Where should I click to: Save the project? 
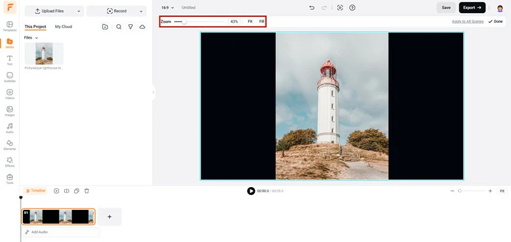[x=446, y=7]
